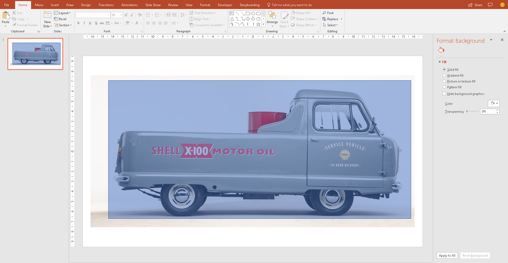Image resolution: width=508 pixels, height=263 pixels.
Task: Open the font size dropdown
Action: point(121,15)
